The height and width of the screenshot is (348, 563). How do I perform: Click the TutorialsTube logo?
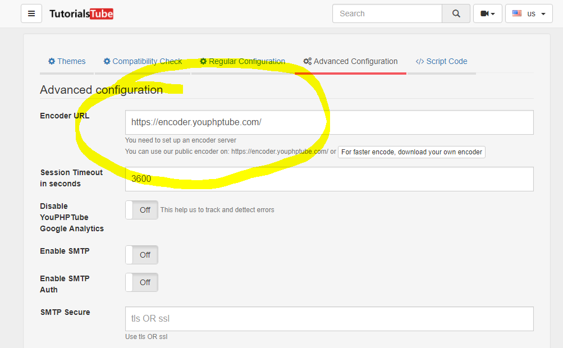pos(81,13)
